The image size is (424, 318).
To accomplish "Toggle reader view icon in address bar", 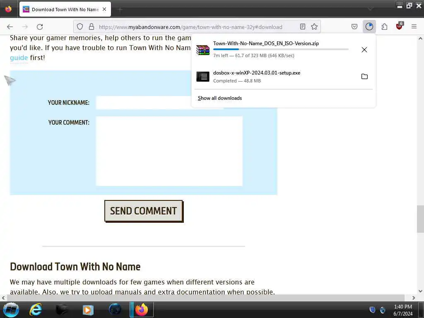I will (x=303, y=26).
